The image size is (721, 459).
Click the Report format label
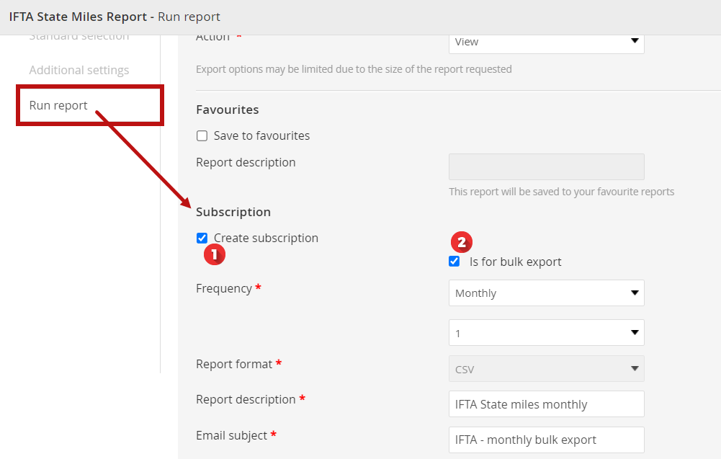(234, 364)
